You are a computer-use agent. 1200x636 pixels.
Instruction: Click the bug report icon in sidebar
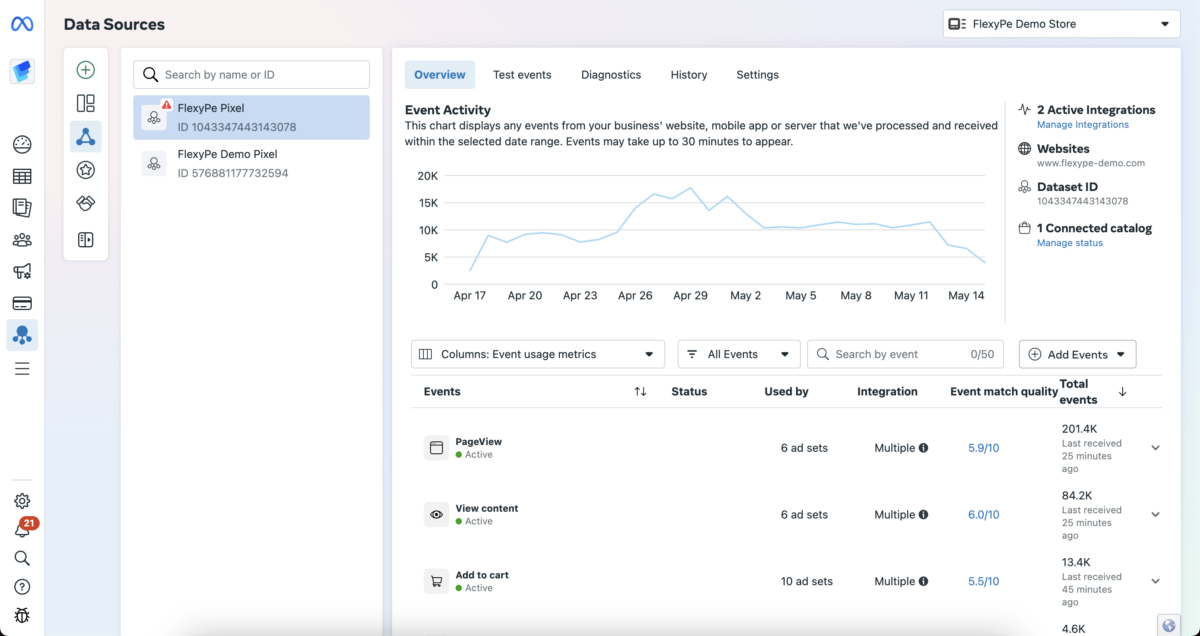click(x=22, y=615)
